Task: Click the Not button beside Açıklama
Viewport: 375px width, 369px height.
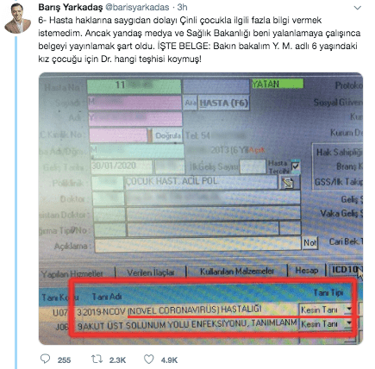Action: point(310,243)
